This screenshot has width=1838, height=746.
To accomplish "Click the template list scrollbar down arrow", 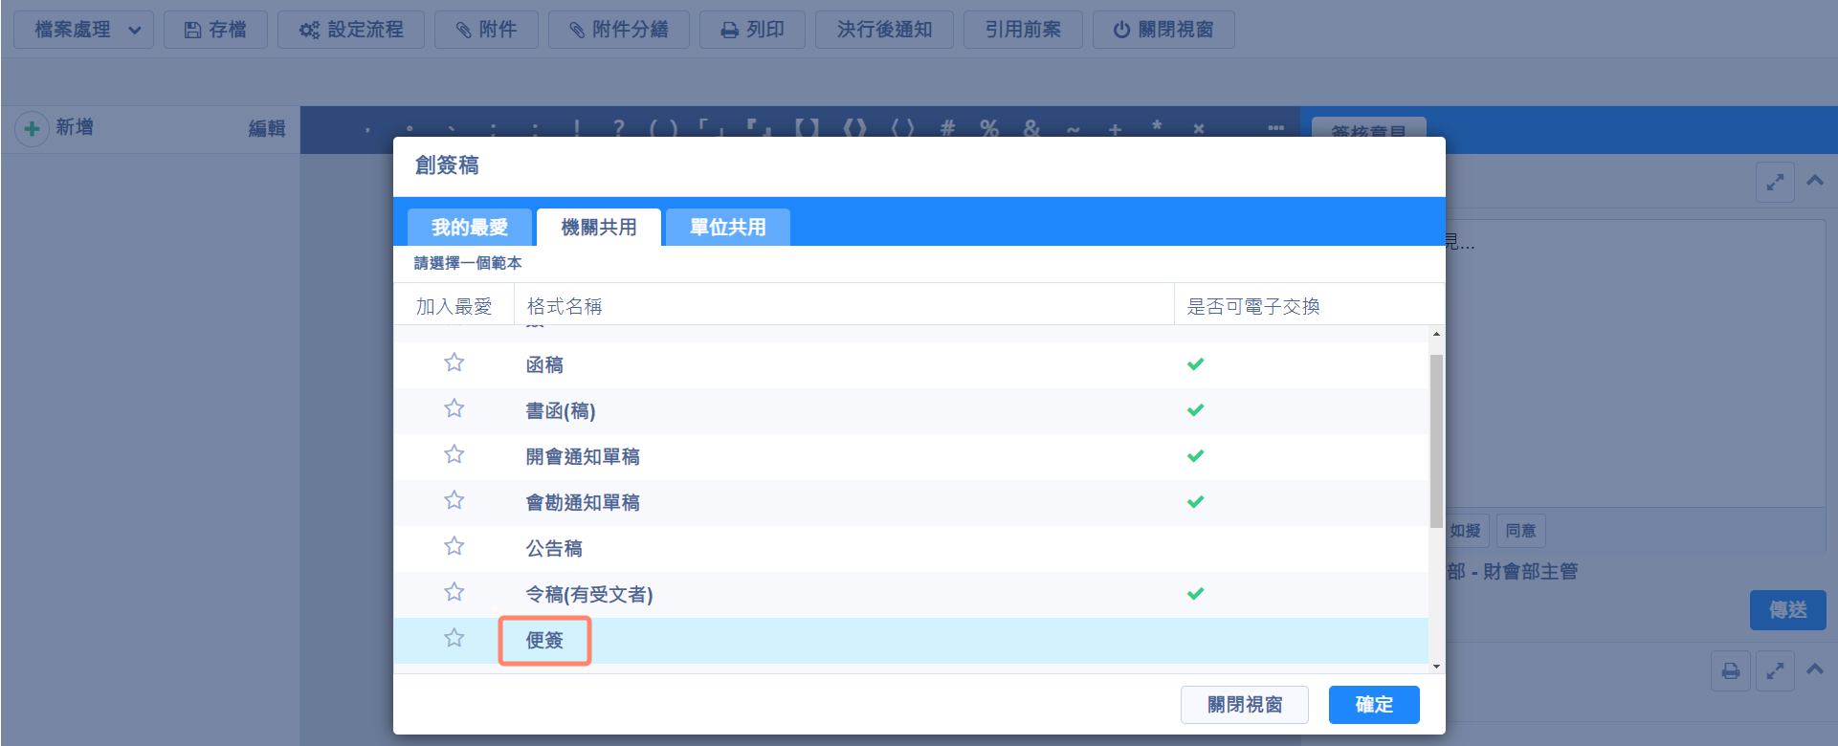I will click(x=1436, y=667).
